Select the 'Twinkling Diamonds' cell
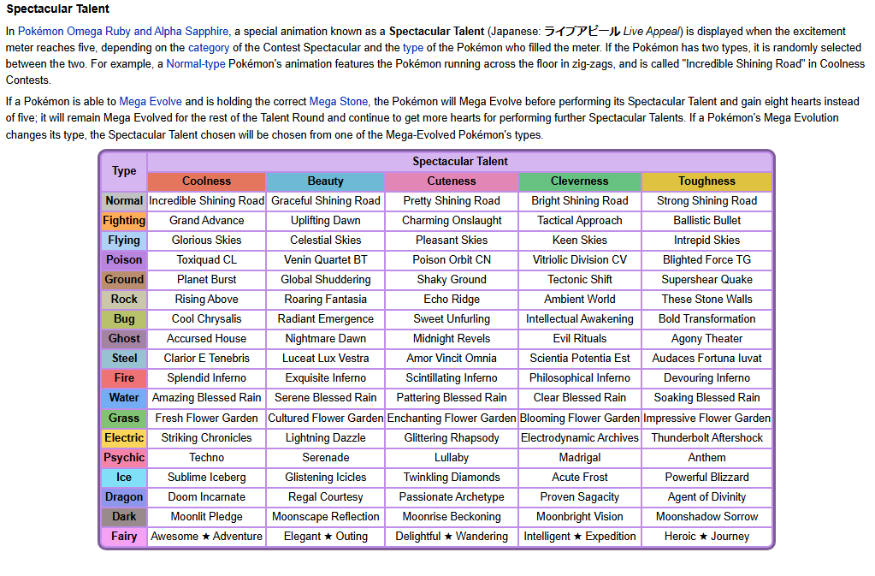This screenshot has width=875, height=576. click(x=452, y=478)
